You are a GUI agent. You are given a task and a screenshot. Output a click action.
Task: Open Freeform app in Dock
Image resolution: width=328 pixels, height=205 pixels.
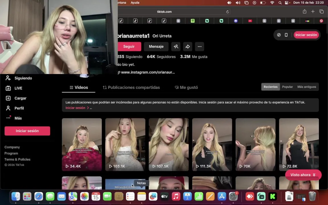pyautogui.click(x=153, y=196)
